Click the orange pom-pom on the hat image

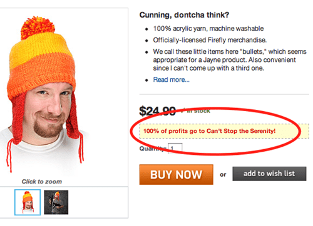click(x=37, y=27)
